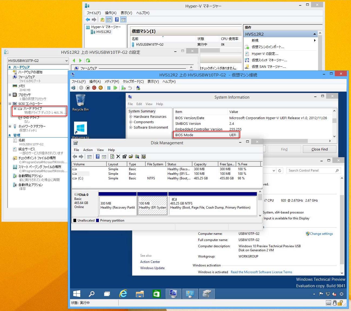The height and width of the screenshot is (311, 351).
Task: Click the Delete (X) icon in Disk Management
Action: (x=118, y=156)
